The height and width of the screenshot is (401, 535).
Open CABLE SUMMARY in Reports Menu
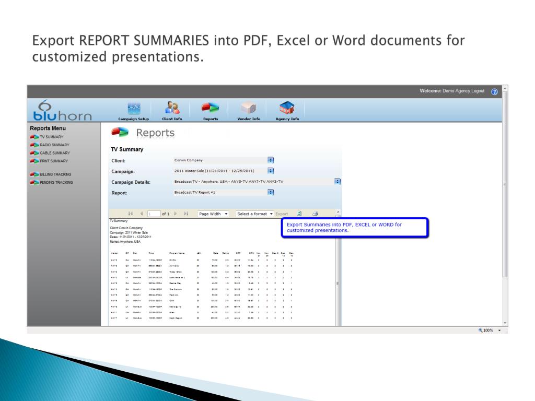(55, 153)
